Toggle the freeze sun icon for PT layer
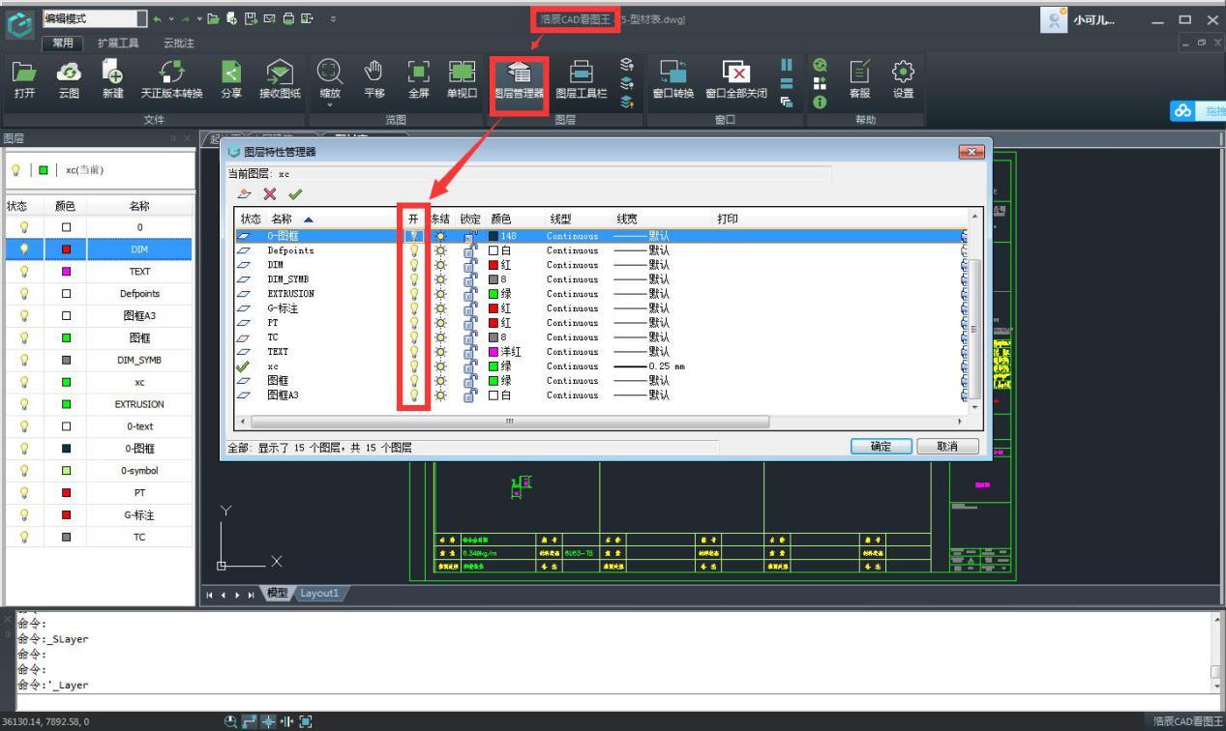 441,323
